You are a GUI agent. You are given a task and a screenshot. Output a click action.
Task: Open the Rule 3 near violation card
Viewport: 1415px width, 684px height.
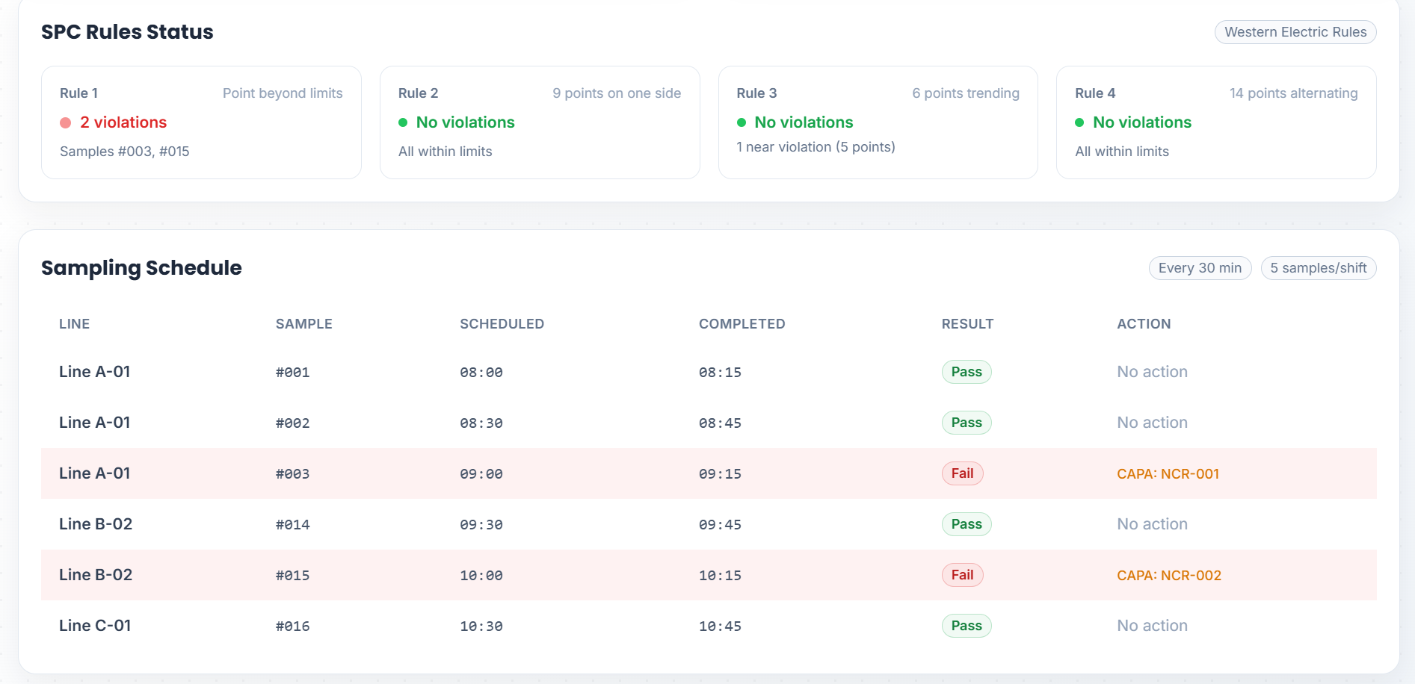coord(878,122)
